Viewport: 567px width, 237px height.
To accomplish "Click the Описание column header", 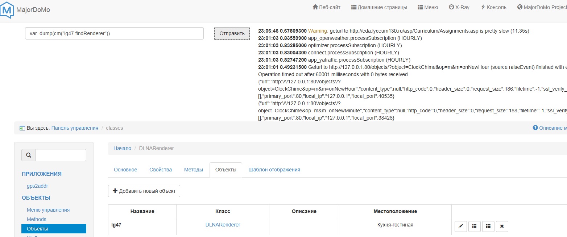I will 304,211.
